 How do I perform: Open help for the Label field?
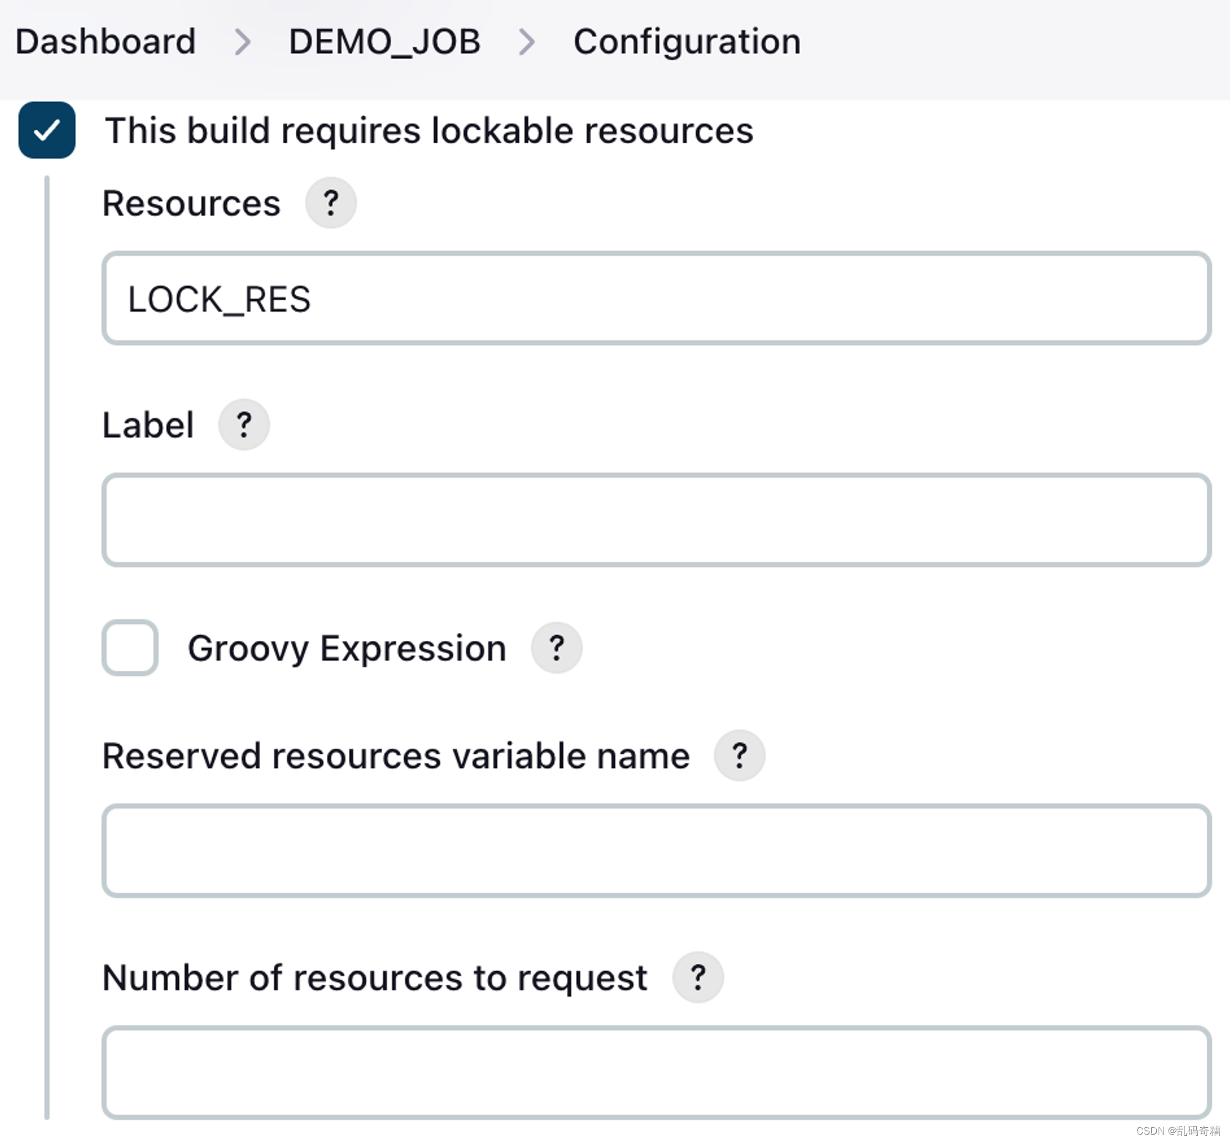244,424
